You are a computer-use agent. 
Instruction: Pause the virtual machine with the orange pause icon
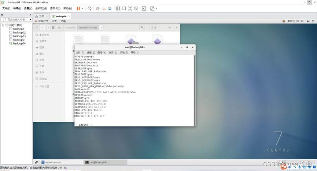(x=78, y=8)
